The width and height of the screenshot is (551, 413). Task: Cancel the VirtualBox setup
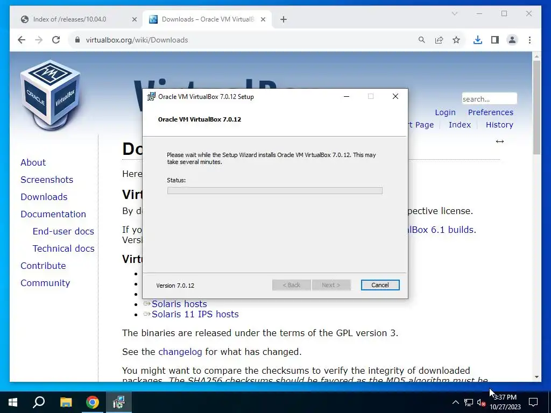tap(380, 285)
